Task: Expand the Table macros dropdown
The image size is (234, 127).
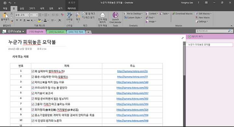Action: (x=169, y=14)
